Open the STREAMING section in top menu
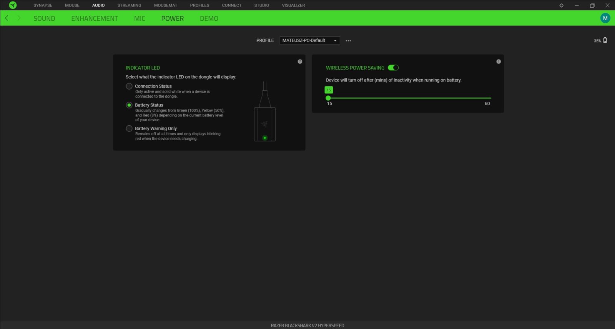Viewport: 615px width, 329px height. 129,5
